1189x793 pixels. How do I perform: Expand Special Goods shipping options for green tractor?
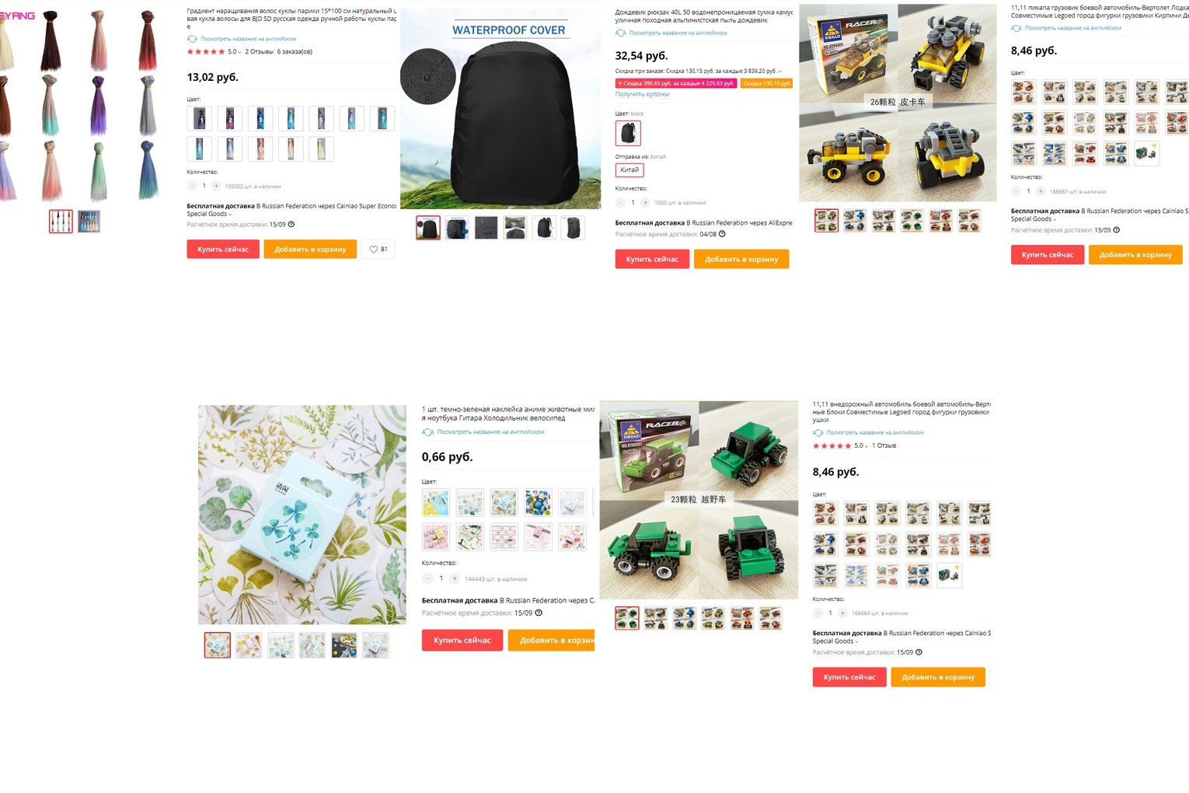point(835,641)
